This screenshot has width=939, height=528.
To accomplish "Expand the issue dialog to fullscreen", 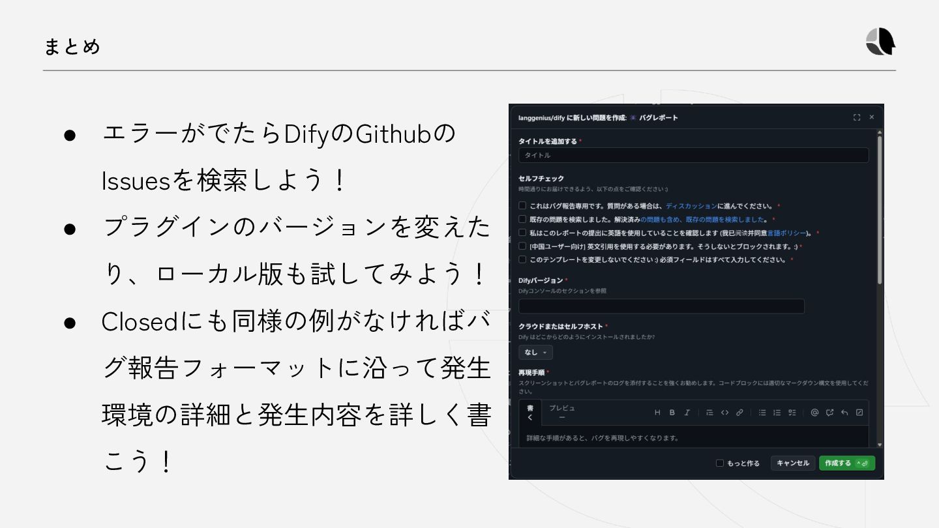I will pos(857,117).
